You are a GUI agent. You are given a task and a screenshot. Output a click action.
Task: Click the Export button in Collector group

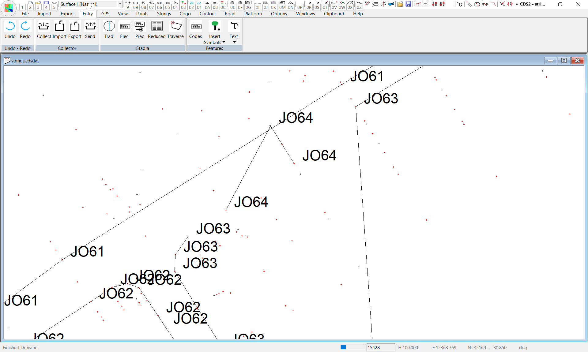pyautogui.click(x=75, y=29)
